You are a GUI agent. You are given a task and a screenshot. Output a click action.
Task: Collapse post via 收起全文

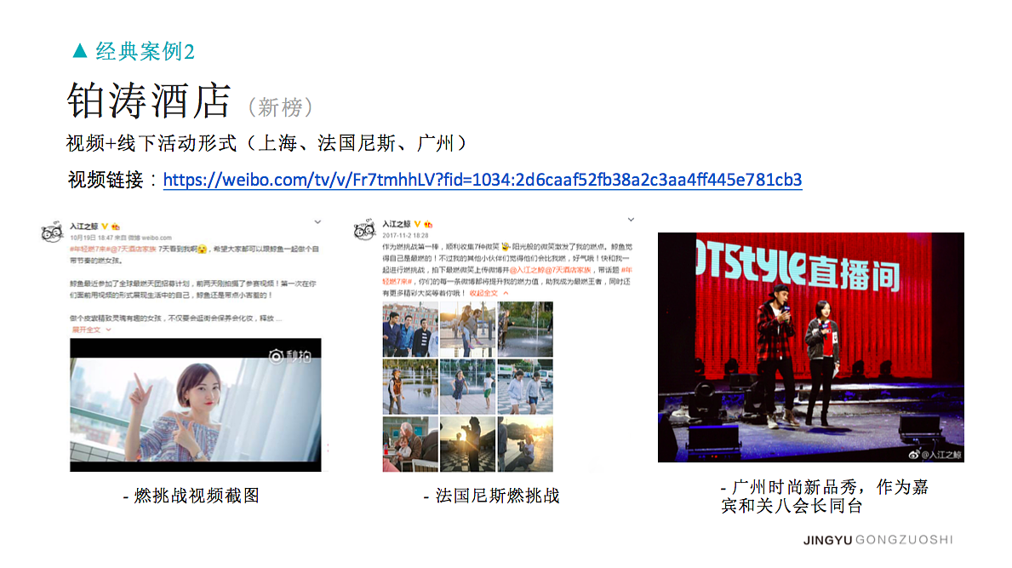489,293
